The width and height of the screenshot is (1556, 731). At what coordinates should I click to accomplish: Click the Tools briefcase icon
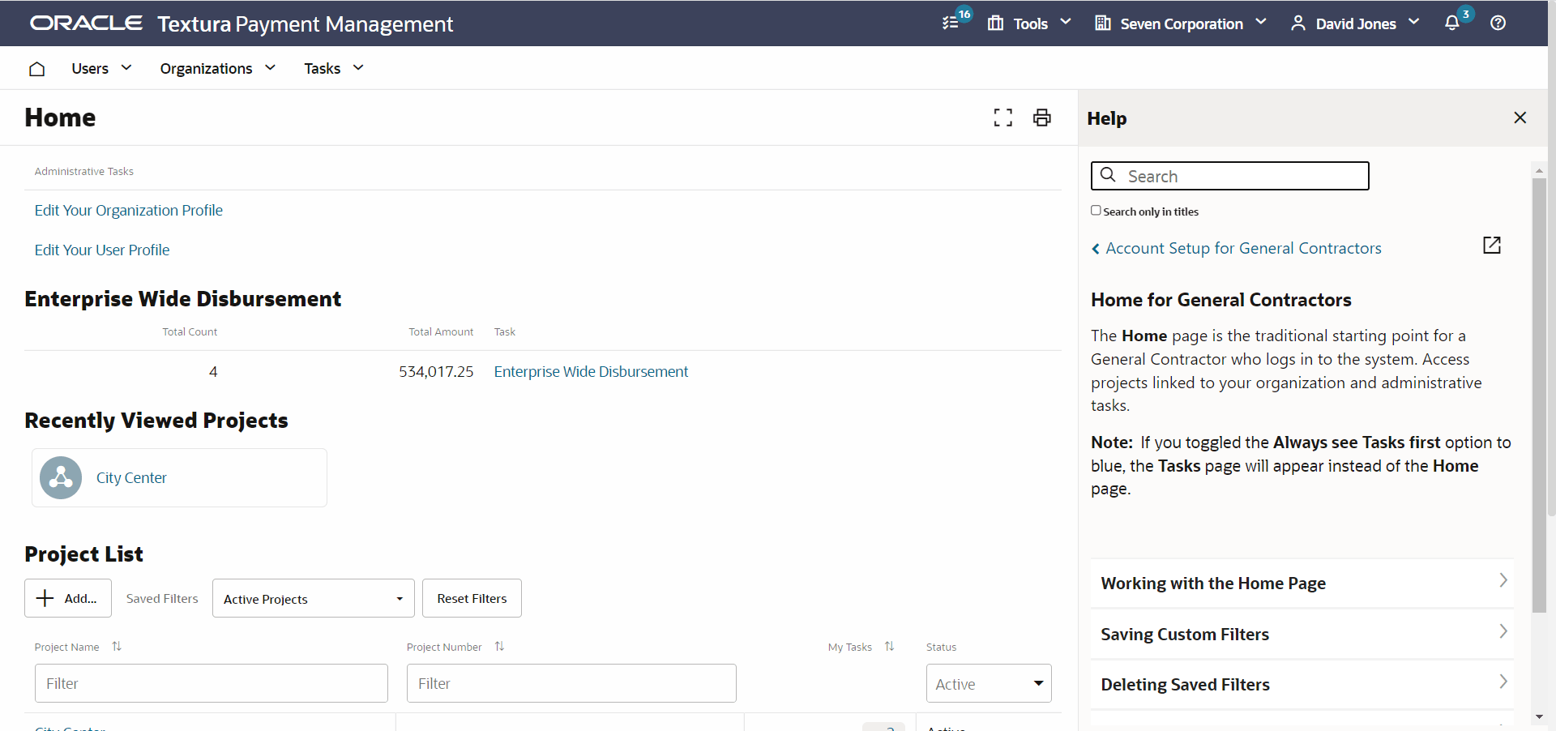(995, 23)
